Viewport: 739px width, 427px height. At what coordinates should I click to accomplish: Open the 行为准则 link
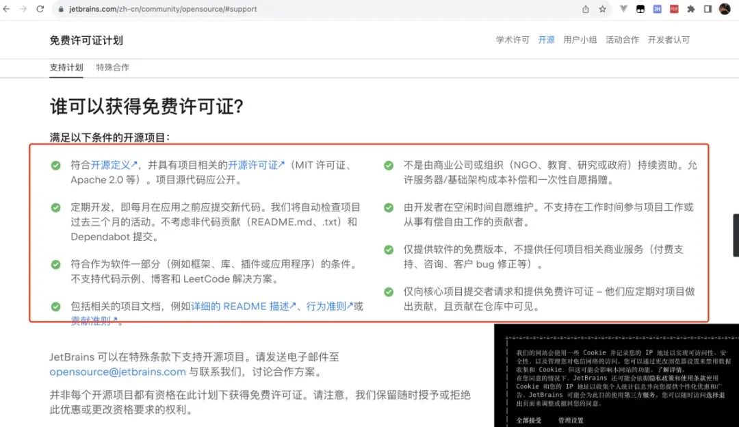pyautogui.click(x=329, y=307)
